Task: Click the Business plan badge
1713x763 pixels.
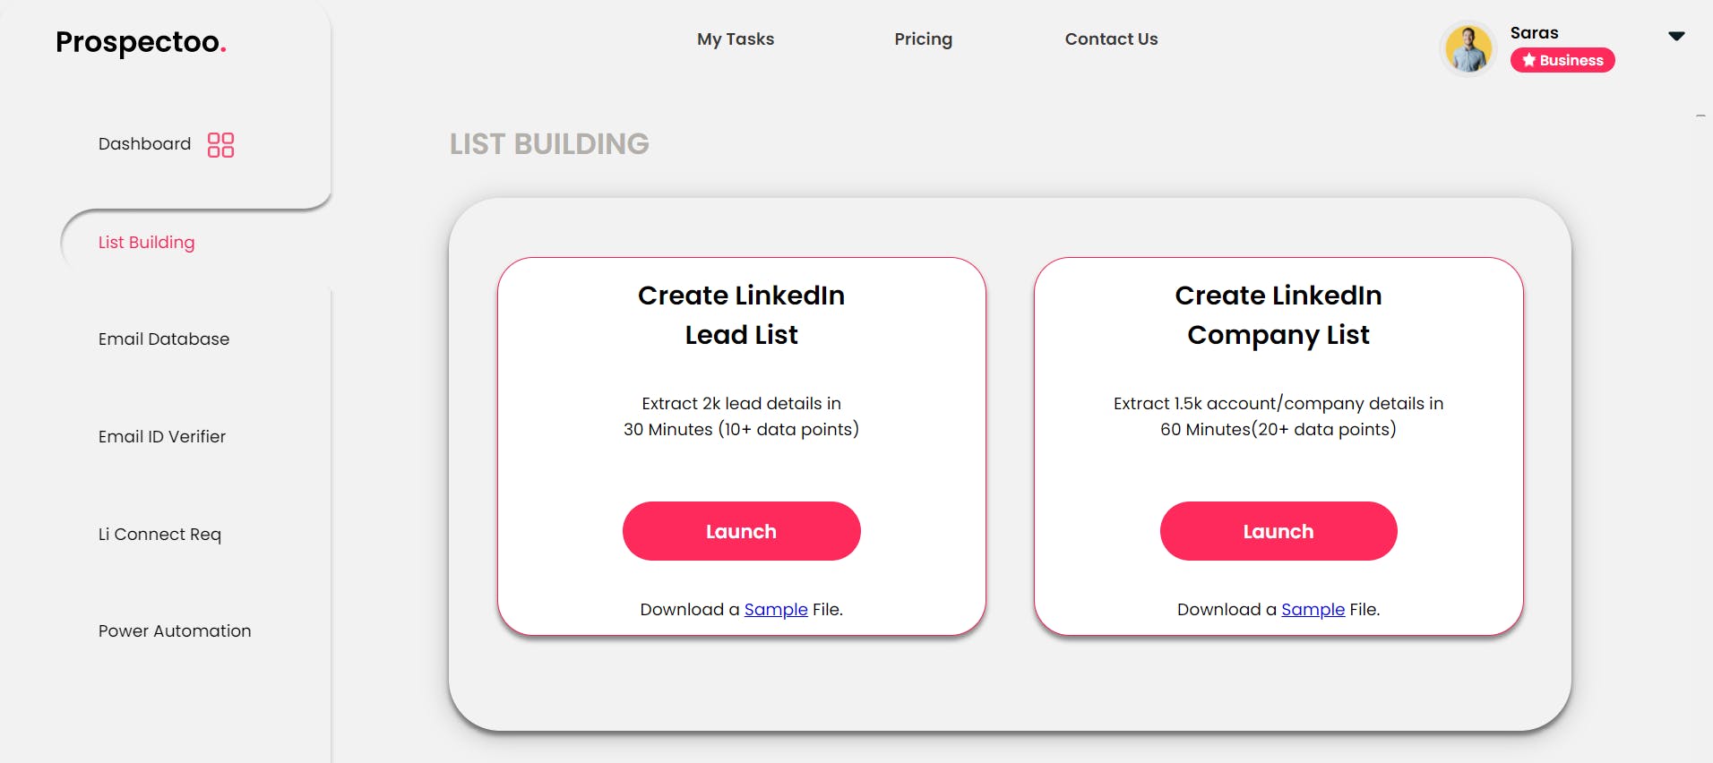Action: (1562, 60)
